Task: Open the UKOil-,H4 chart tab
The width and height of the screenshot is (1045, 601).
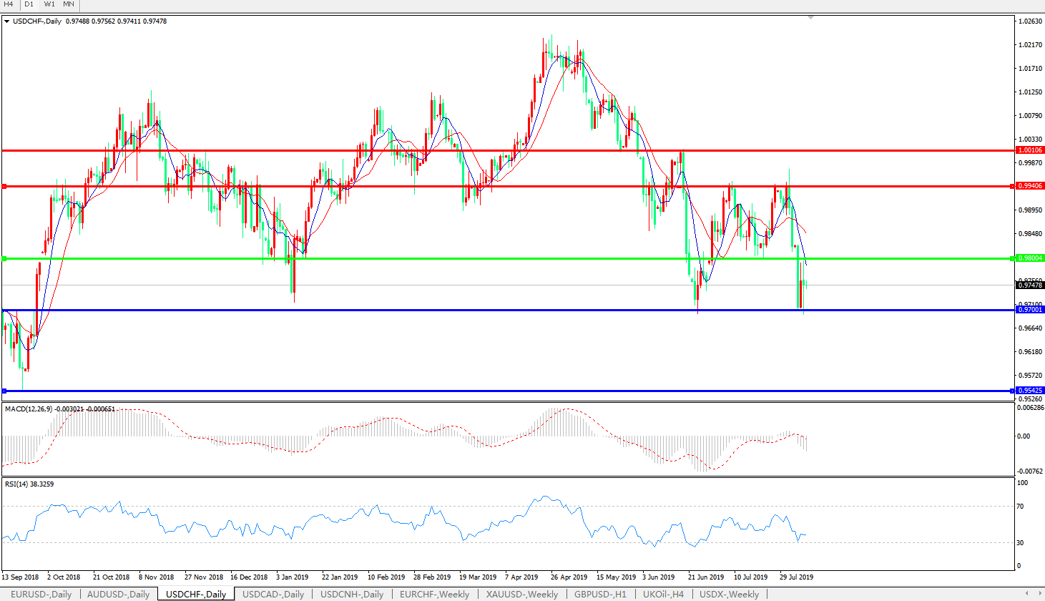Action: tap(663, 594)
